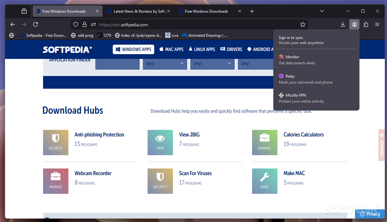Open Make MAC wrench icon
This screenshot has width=387, height=222.
(265, 181)
